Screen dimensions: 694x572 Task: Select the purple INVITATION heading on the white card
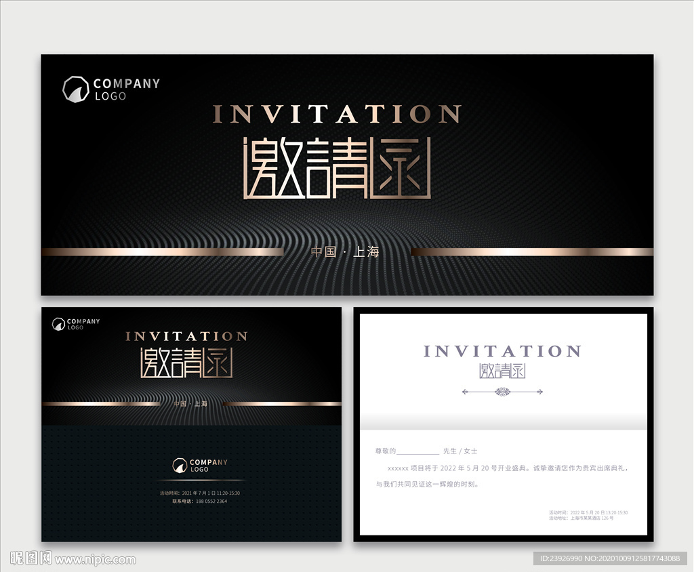click(502, 351)
